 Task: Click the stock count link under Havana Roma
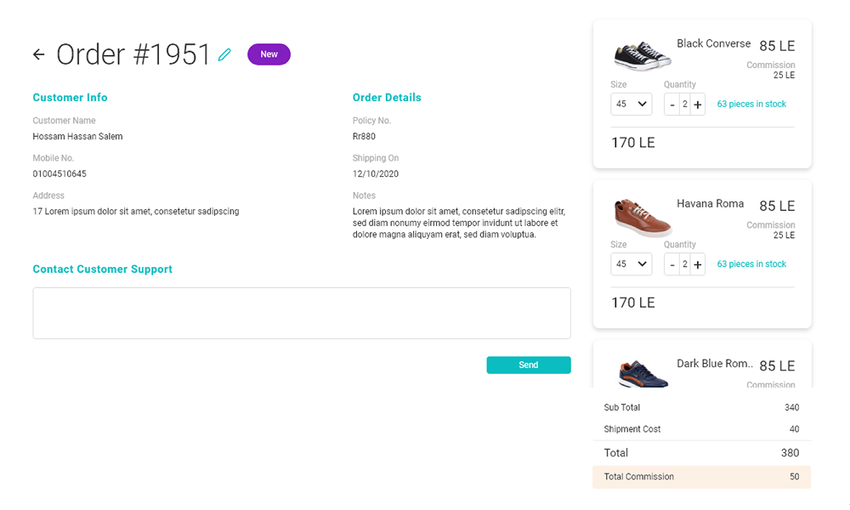click(751, 264)
